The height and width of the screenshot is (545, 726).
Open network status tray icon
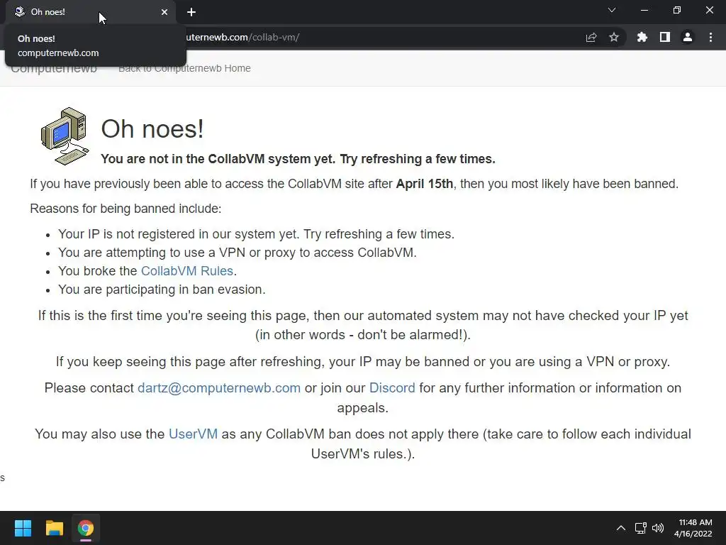[x=640, y=528]
